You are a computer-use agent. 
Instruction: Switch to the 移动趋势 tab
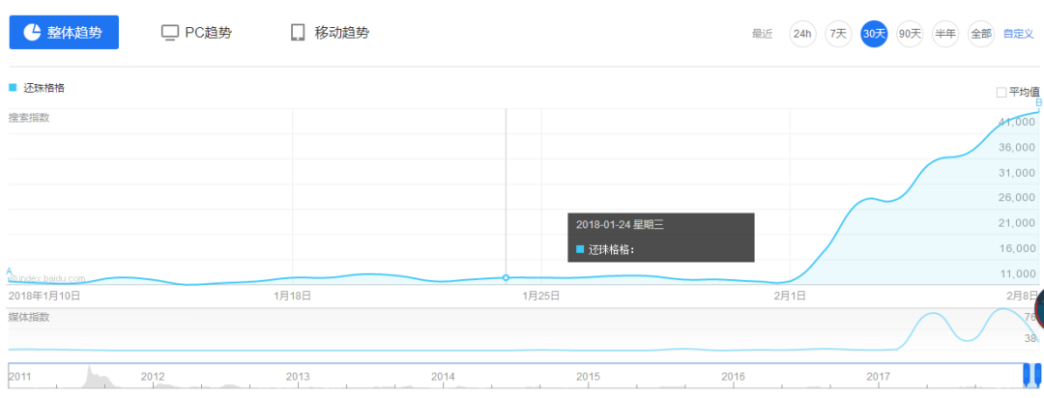click(330, 32)
